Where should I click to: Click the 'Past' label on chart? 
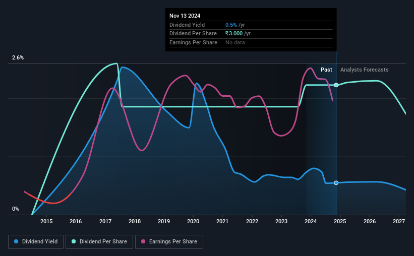click(326, 70)
